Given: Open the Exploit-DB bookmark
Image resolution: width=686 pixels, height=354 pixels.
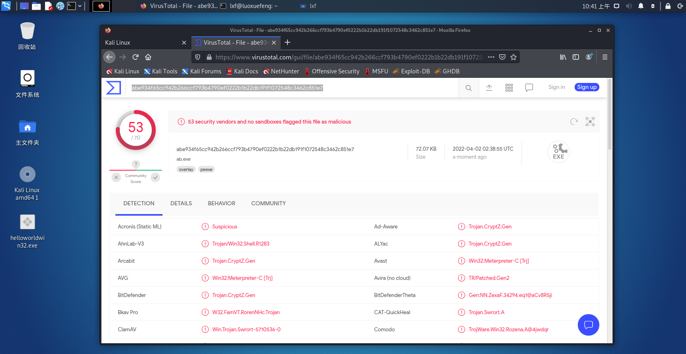Looking at the screenshot, I should (411, 71).
